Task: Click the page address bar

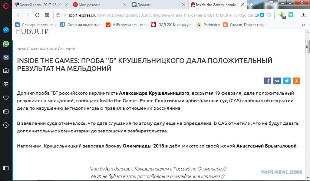Action: [158, 15]
